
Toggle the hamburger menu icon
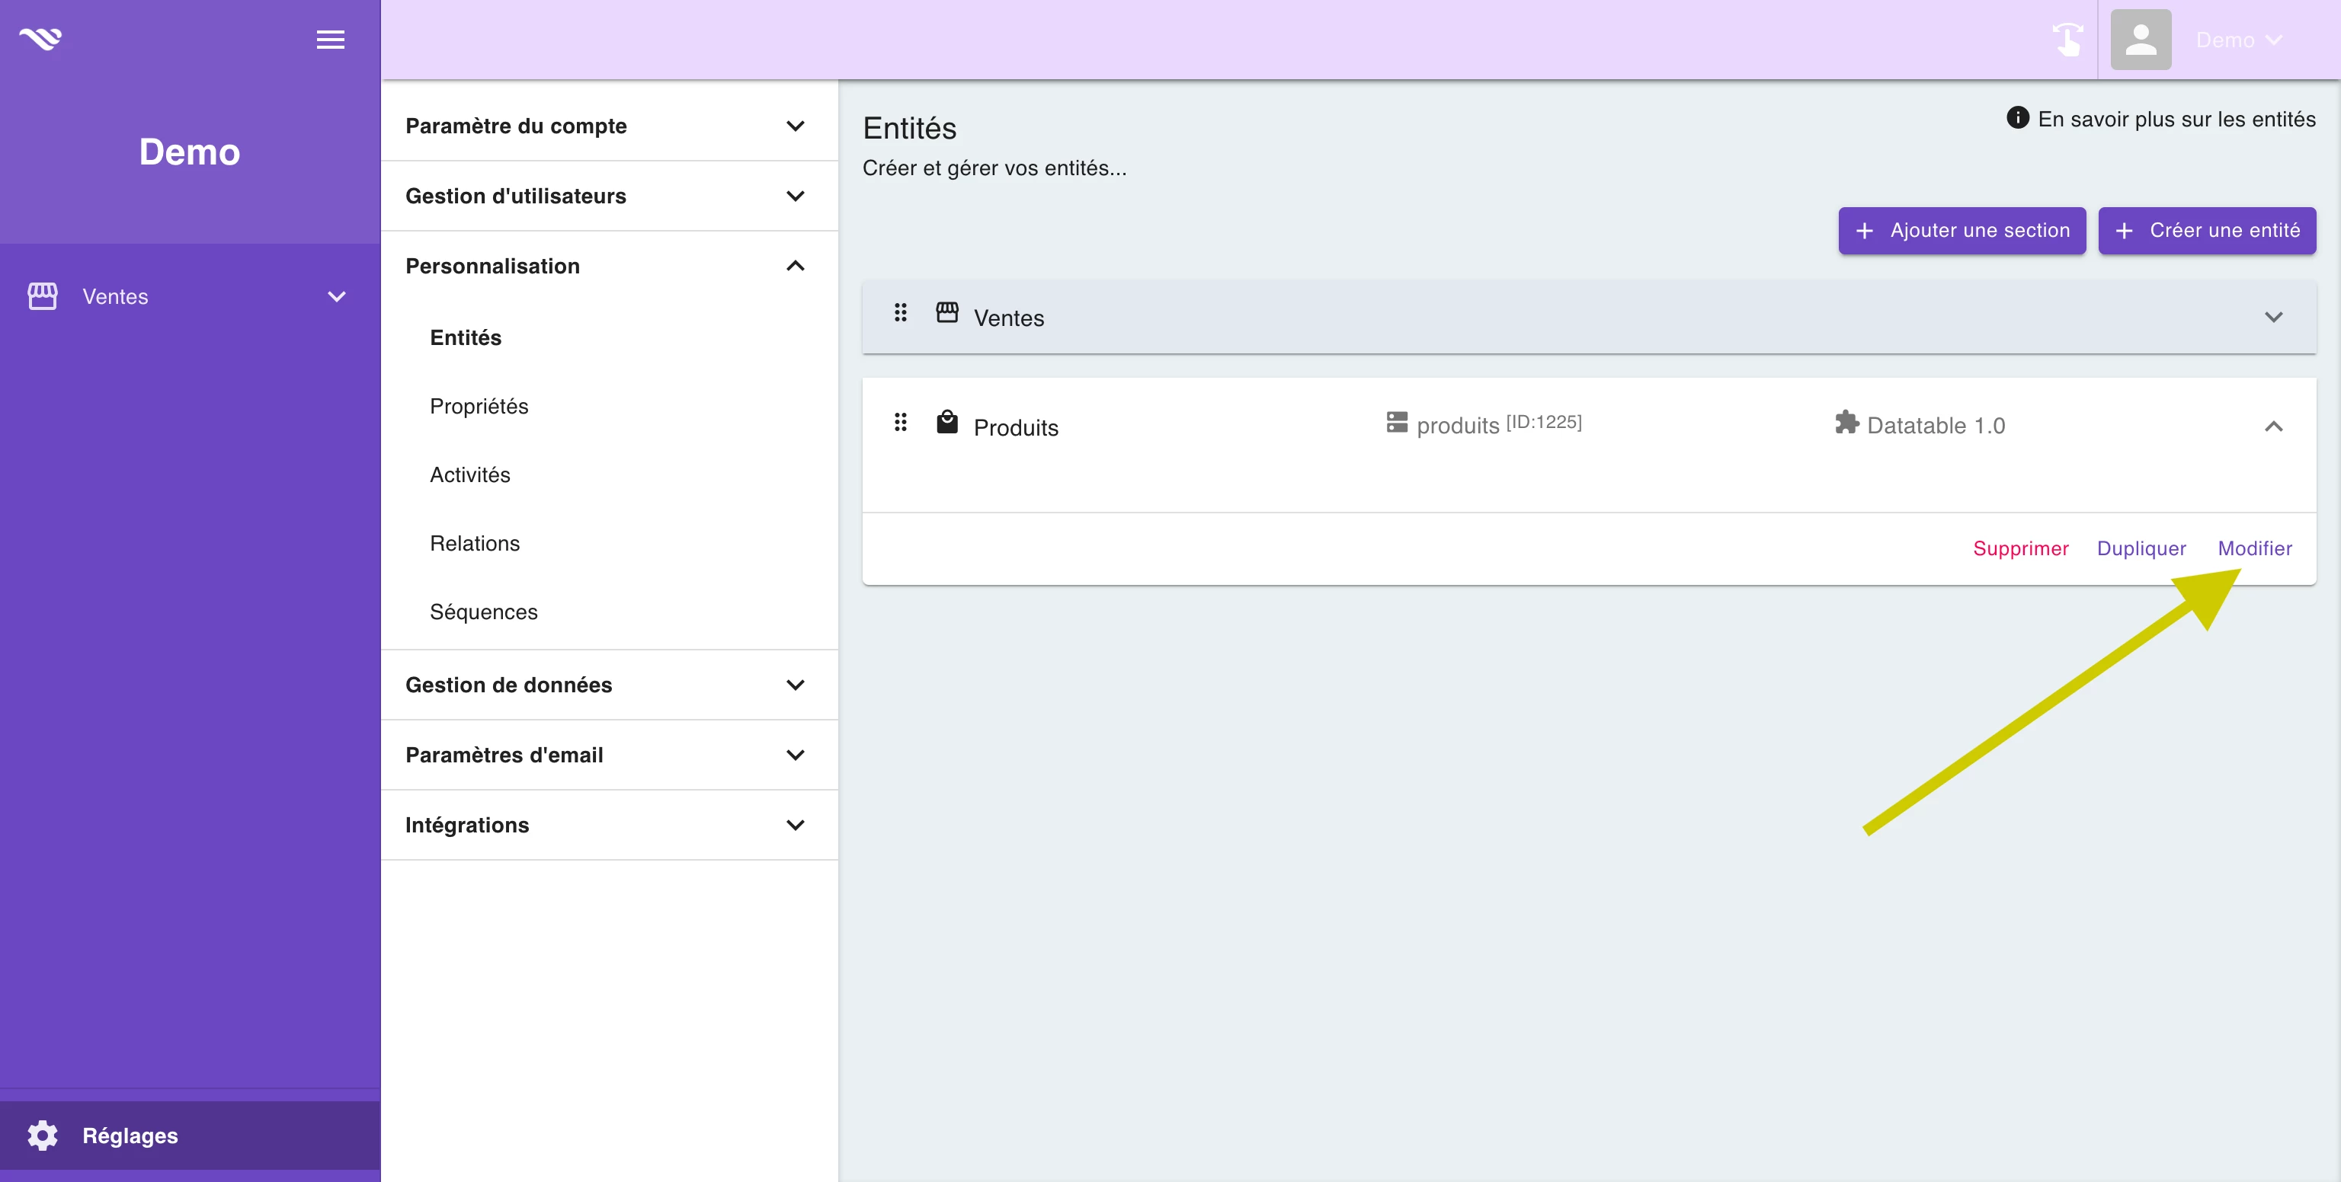click(330, 40)
